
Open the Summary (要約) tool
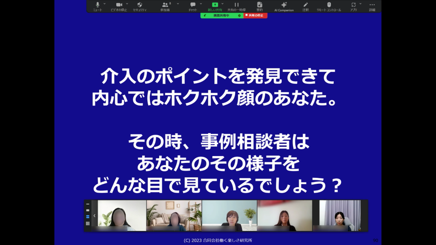click(259, 5)
